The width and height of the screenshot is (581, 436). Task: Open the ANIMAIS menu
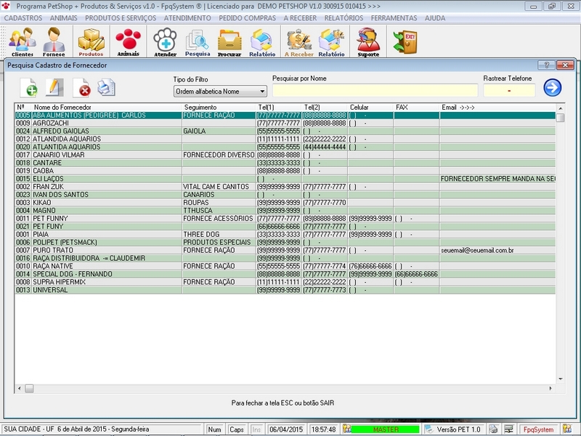coord(64,18)
